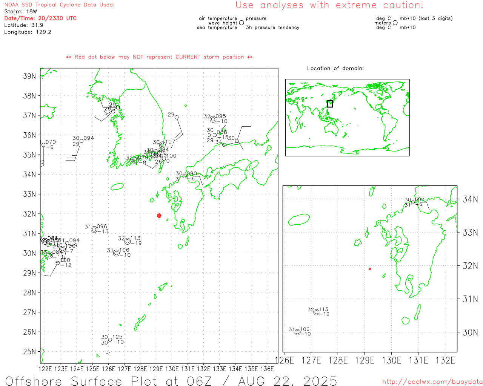Select inset map buoy reading 31 106 -10
This screenshot has width=483, height=386.
[298, 332]
